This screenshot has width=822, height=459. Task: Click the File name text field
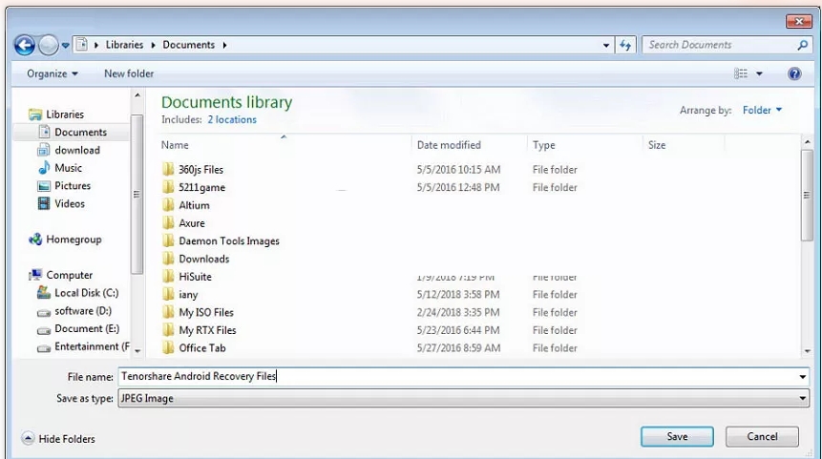458,377
